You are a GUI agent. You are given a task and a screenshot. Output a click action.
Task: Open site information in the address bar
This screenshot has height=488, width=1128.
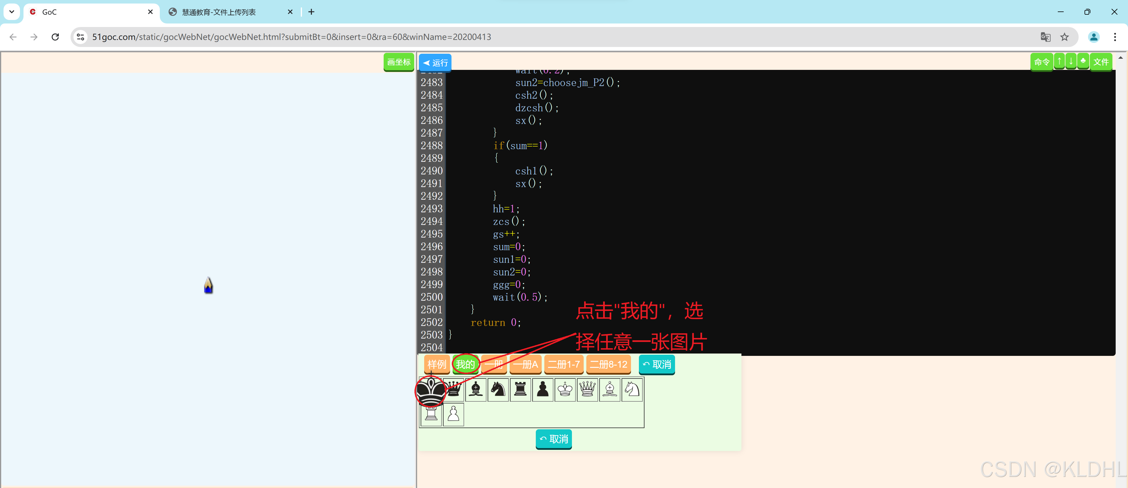click(80, 37)
